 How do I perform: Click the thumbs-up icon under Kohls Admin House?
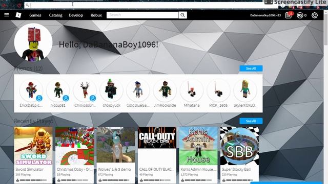point(182,180)
